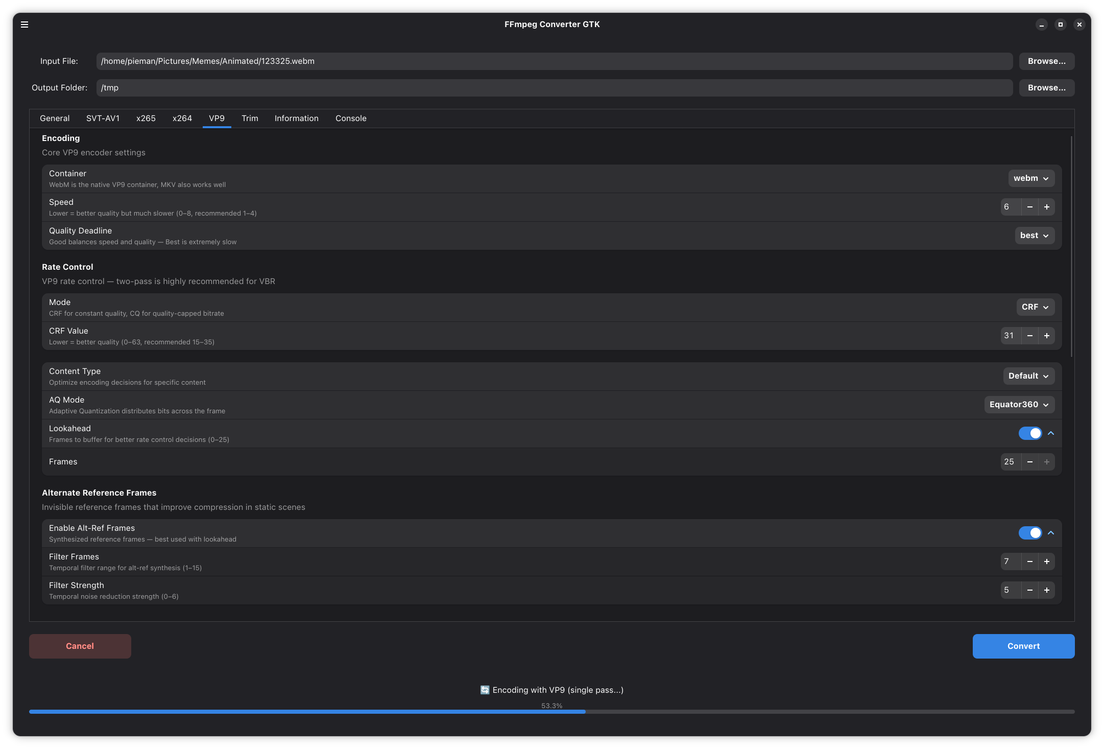Open the AQ Mode Equator360 dropdown
Viewport: 1104px width, 749px height.
coord(1019,405)
